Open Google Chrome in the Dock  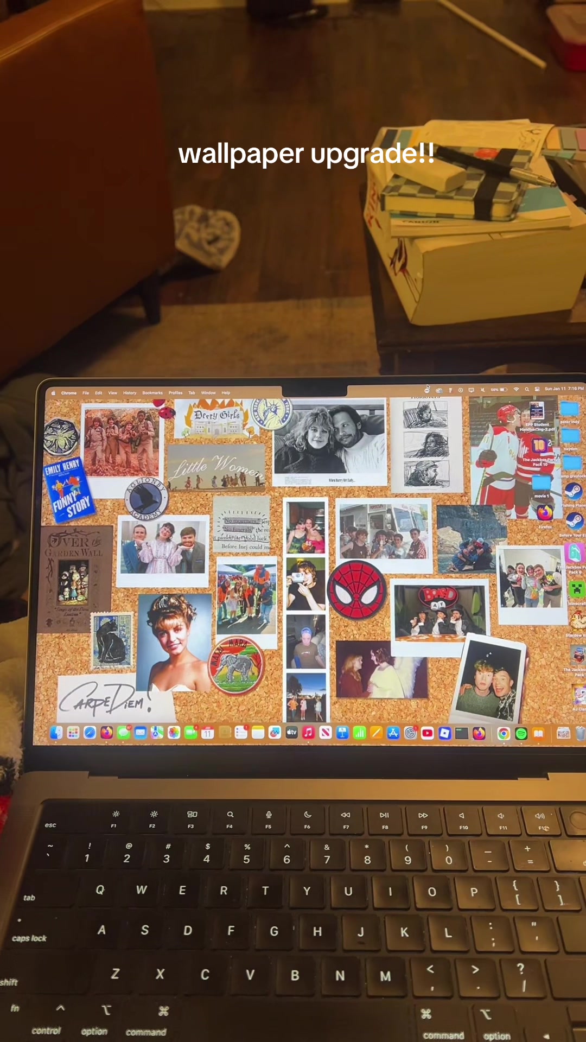(x=504, y=734)
